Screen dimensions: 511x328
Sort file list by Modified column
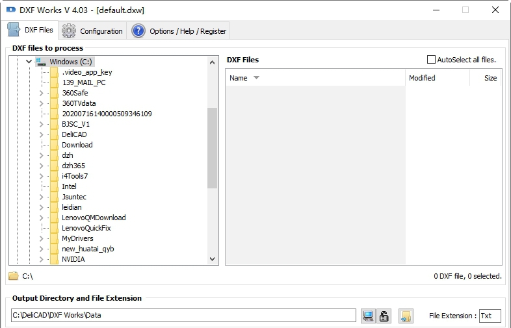(x=438, y=78)
